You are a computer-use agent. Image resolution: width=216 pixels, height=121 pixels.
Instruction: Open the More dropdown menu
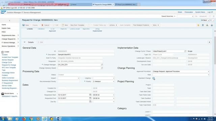click(156, 25)
